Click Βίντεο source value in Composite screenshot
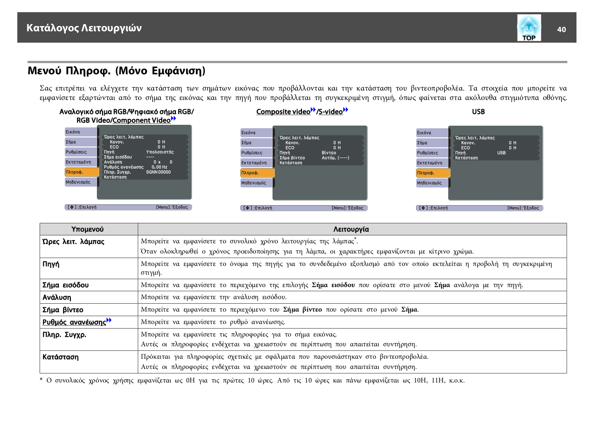Image resolution: width=604 pixels, height=427 pixels. 329,153
